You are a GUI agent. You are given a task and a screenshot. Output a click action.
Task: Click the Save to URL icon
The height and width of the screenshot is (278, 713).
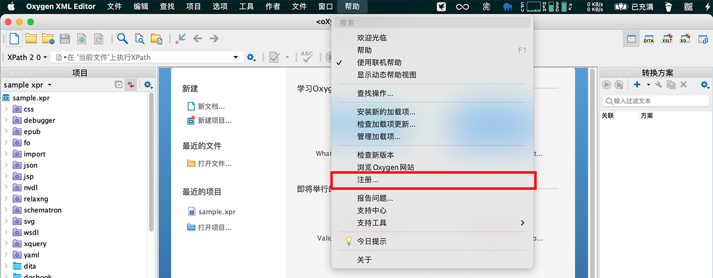tap(82, 39)
